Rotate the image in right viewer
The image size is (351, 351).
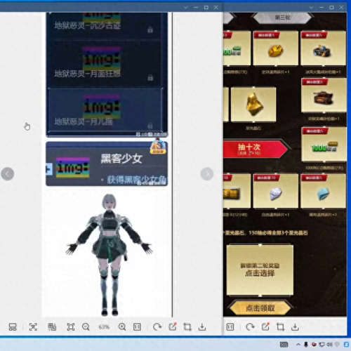tap(250, 327)
